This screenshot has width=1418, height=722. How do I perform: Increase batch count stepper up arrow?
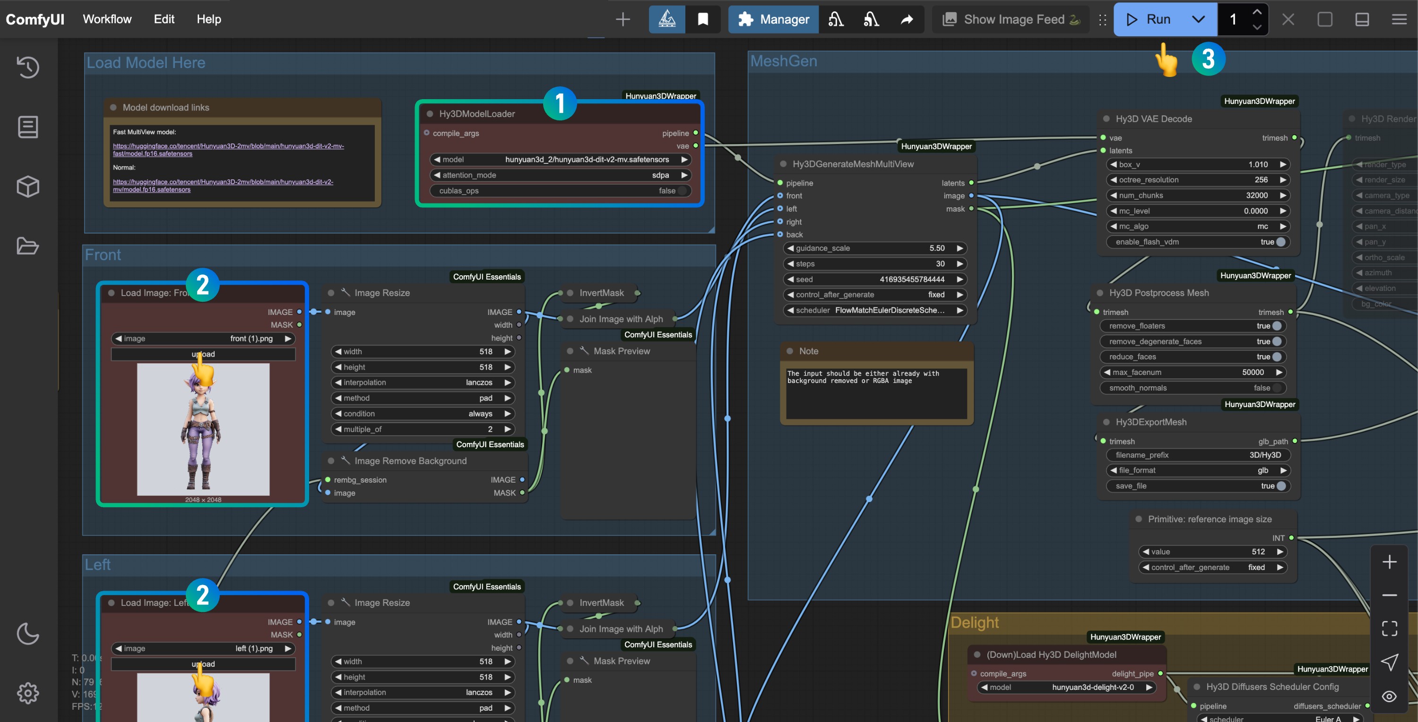(x=1257, y=11)
